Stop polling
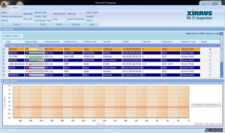 click(x=55, y=19)
